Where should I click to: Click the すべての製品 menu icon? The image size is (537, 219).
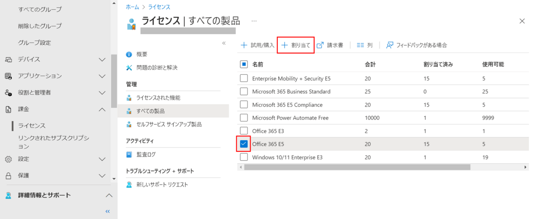(x=129, y=111)
